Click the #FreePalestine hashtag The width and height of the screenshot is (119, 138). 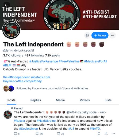[69, 61]
